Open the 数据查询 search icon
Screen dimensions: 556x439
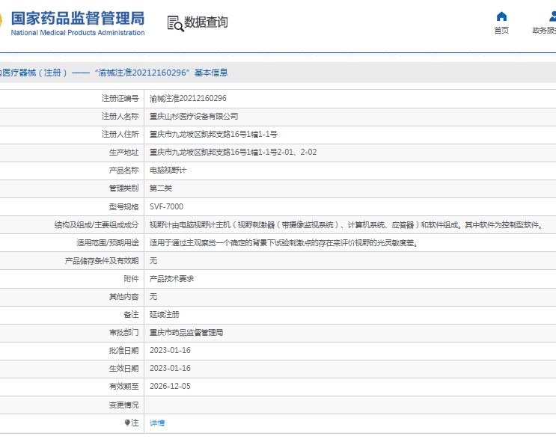175,23
